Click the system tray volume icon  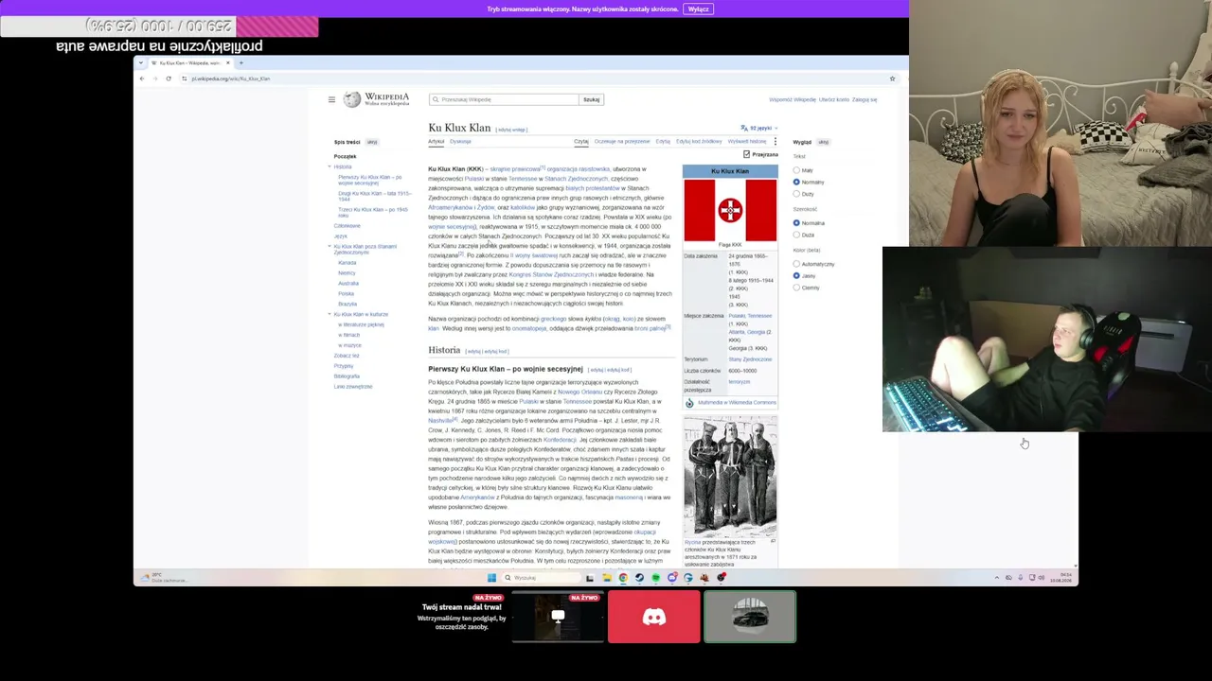(1042, 578)
